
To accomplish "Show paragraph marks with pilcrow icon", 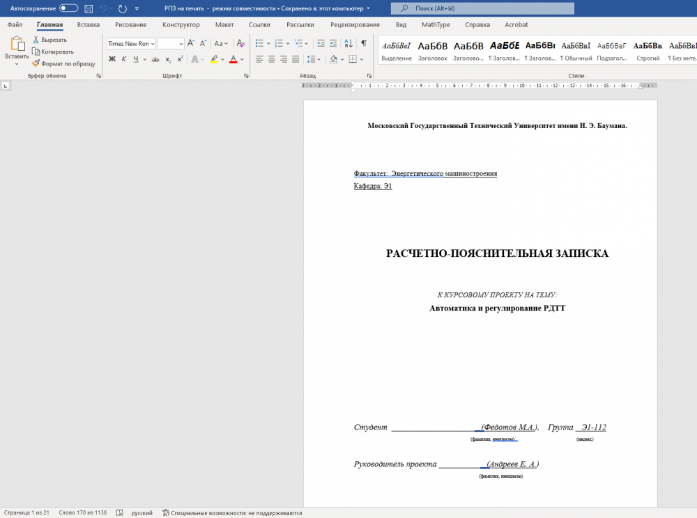I will tap(363, 43).
